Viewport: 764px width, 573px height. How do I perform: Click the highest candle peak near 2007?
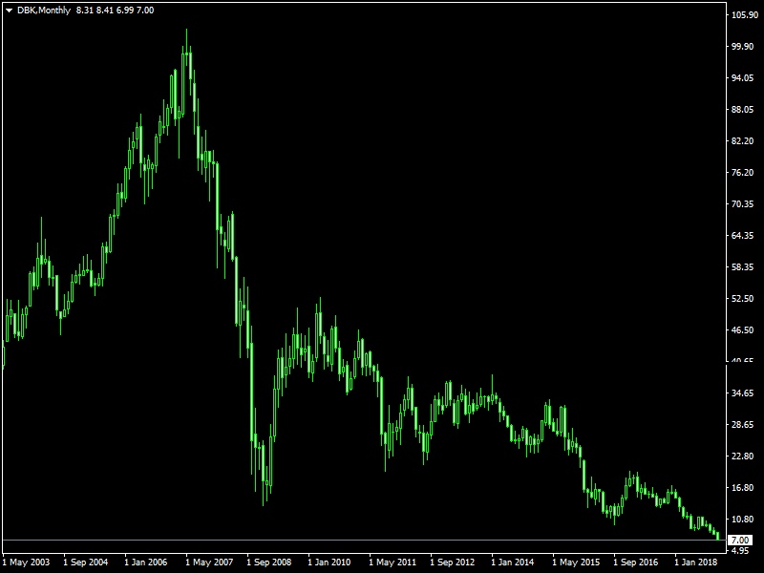coord(186,32)
